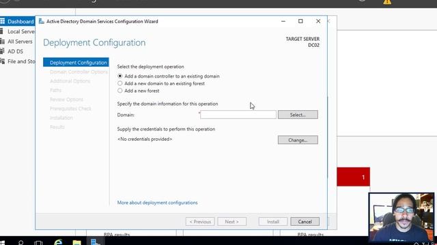The image size is (437, 245).
Task: Click into the Domain text field
Action: (x=238, y=115)
